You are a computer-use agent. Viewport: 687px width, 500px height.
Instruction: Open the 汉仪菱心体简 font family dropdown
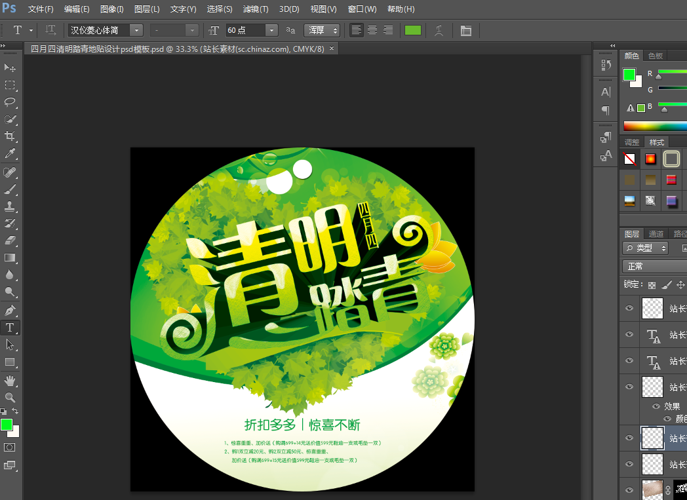136,30
